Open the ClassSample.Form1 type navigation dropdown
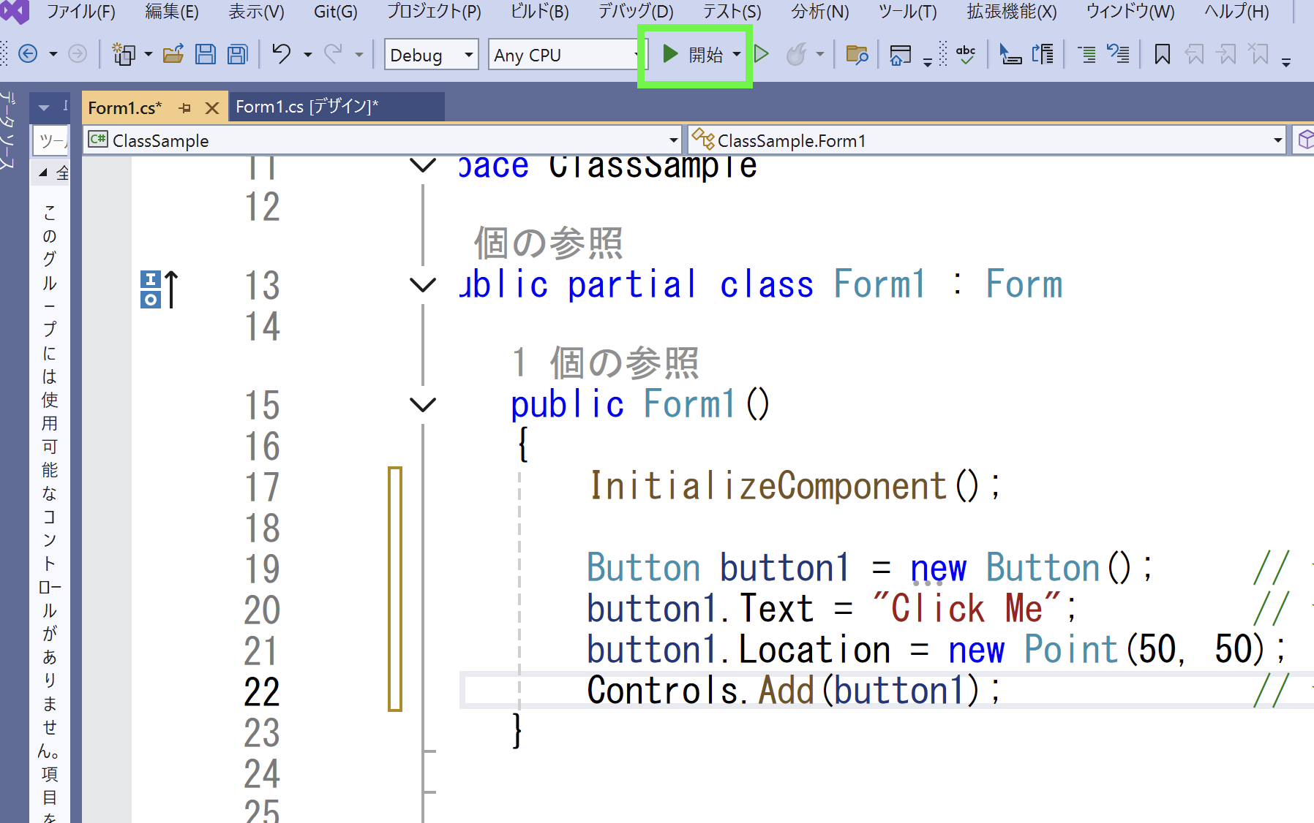Screen dimensions: 1314x823 coord(988,140)
